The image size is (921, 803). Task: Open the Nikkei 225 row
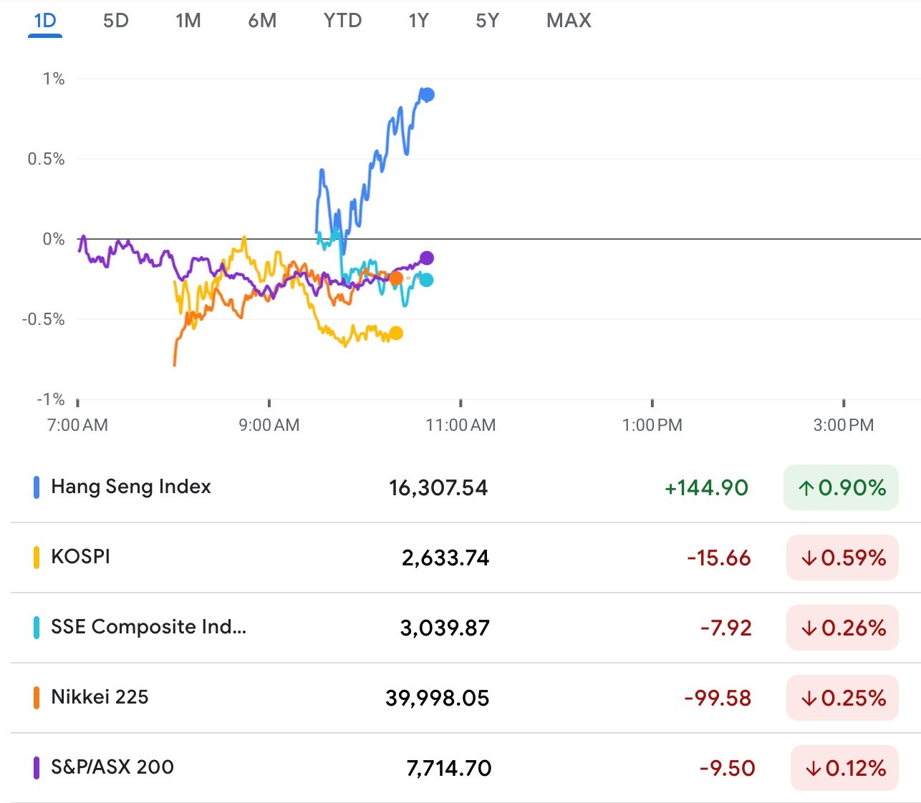point(466,698)
